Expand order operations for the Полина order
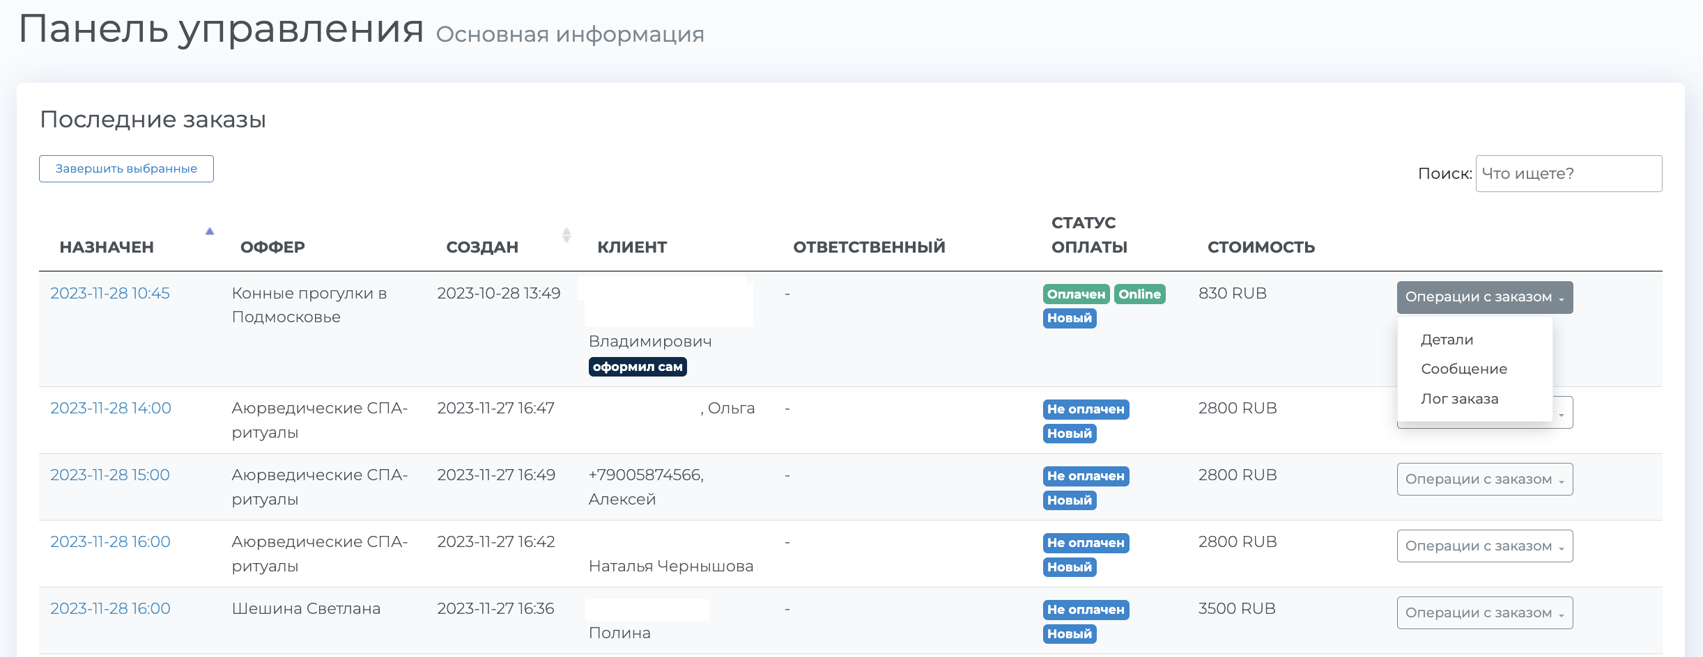Screen dimensions: 1703x657 coord(1484,613)
